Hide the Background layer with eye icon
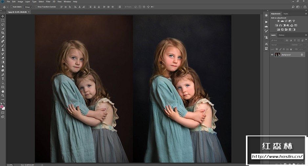Viewport: 308px width, 166px height. [272, 55]
